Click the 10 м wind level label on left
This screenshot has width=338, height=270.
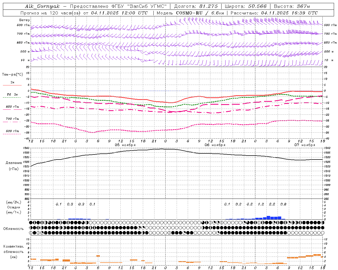(25, 60)
